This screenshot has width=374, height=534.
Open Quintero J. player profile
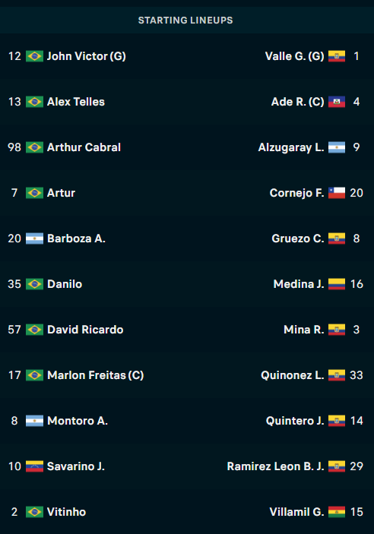pos(295,421)
